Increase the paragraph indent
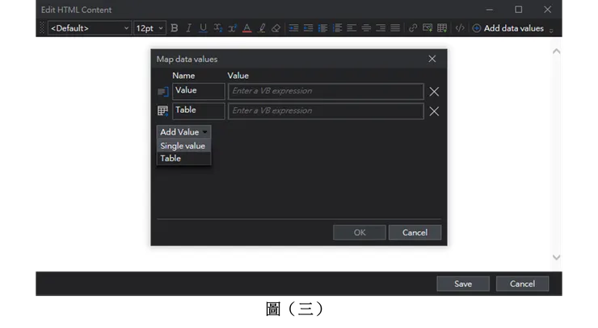This screenshot has width=598, height=328. [293, 28]
